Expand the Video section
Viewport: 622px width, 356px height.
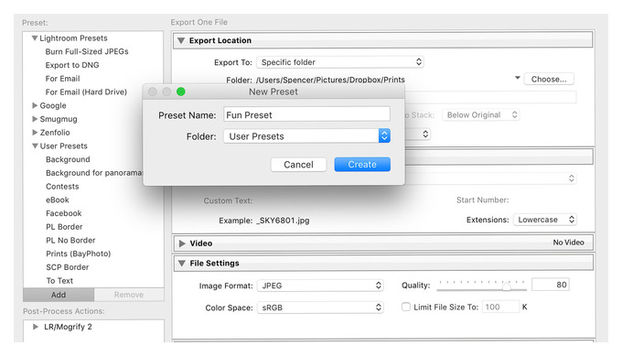point(182,243)
